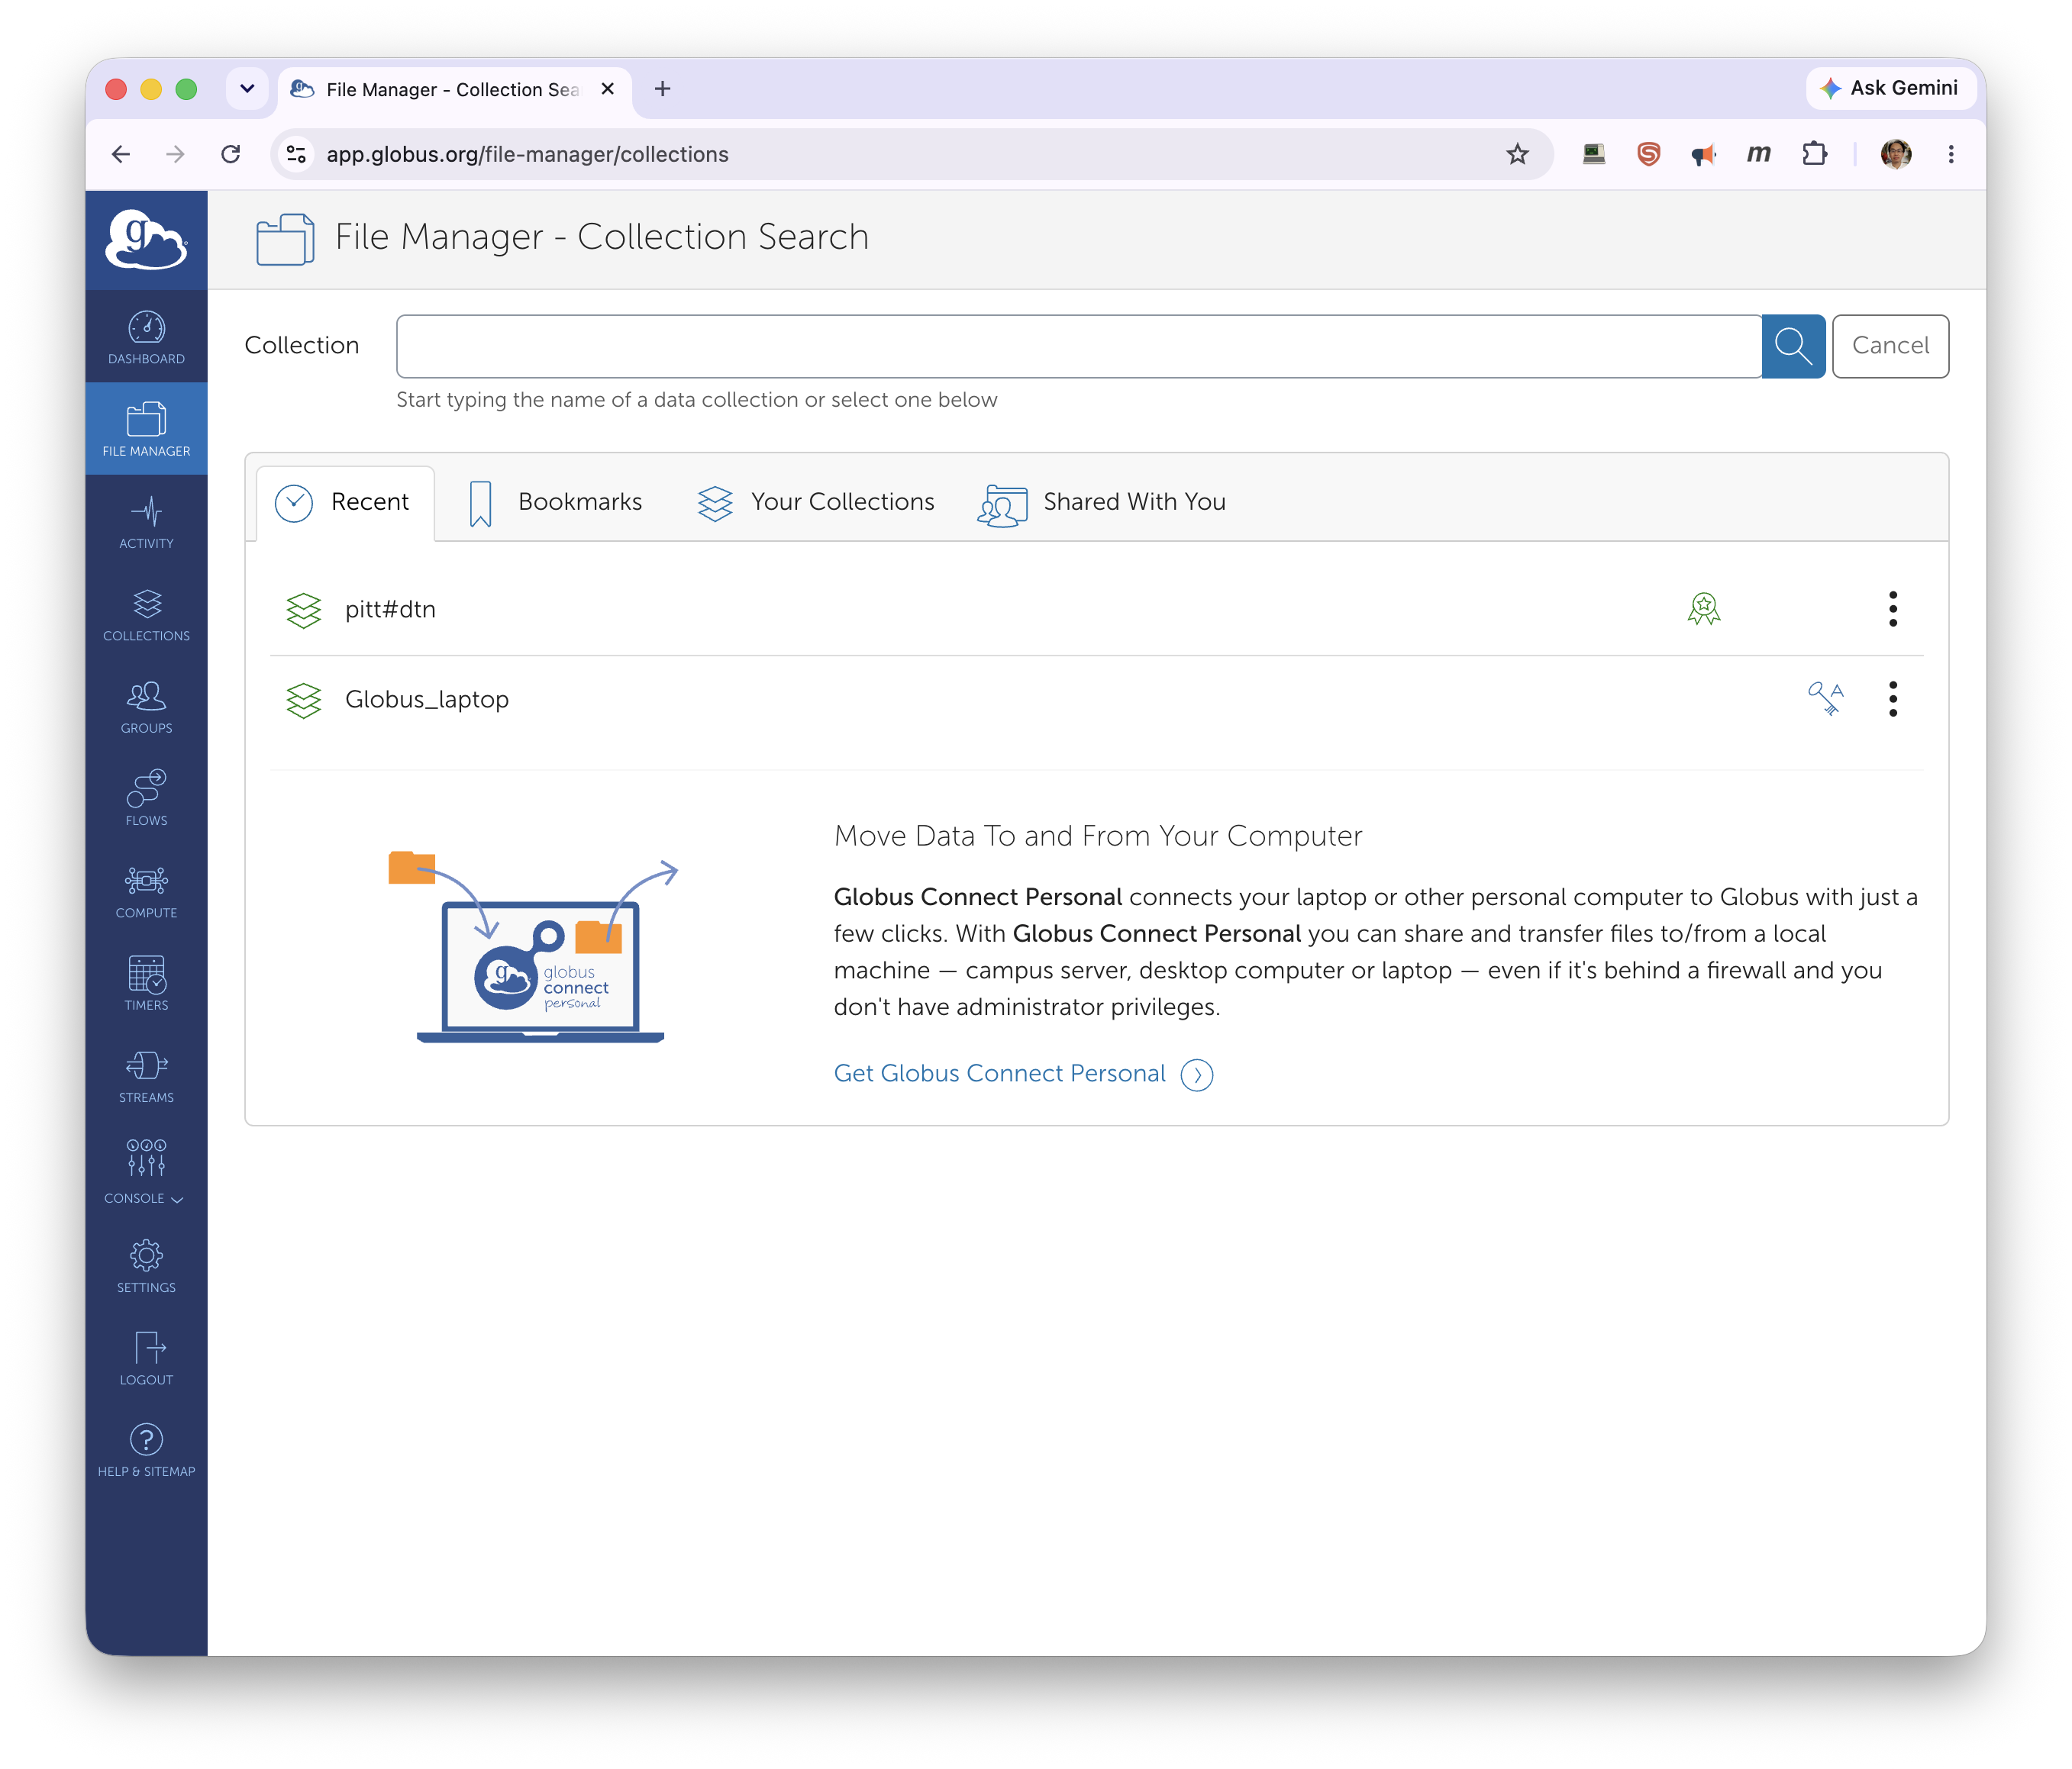
Task: Open the Globus_laptop three-dot options menu
Action: [1892, 698]
